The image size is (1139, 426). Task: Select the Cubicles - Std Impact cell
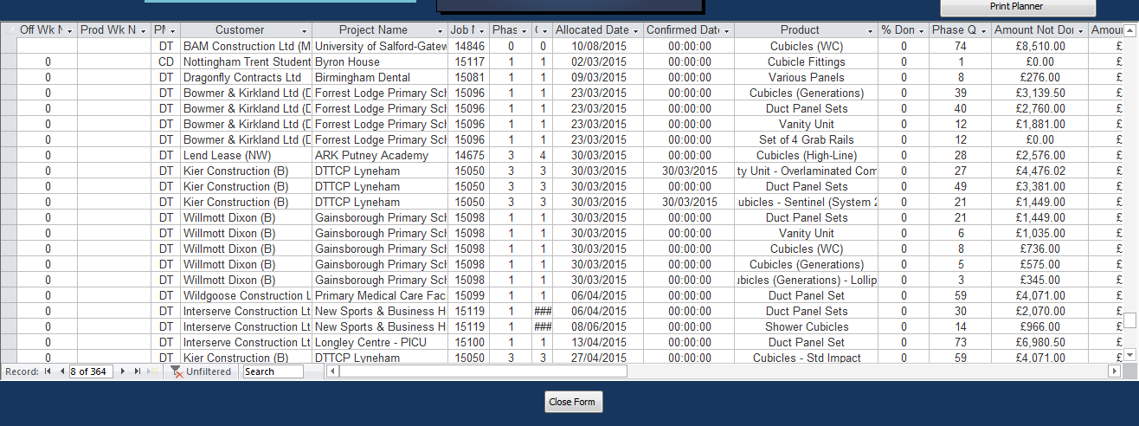[806, 358]
